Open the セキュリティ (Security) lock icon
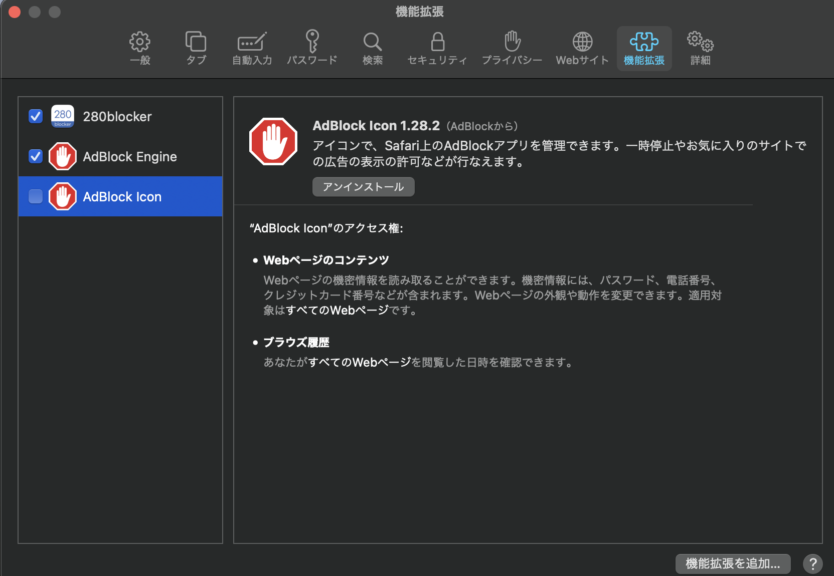The height and width of the screenshot is (576, 834). pos(437,42)
